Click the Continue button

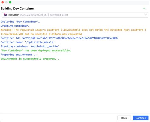pos(141,118)
